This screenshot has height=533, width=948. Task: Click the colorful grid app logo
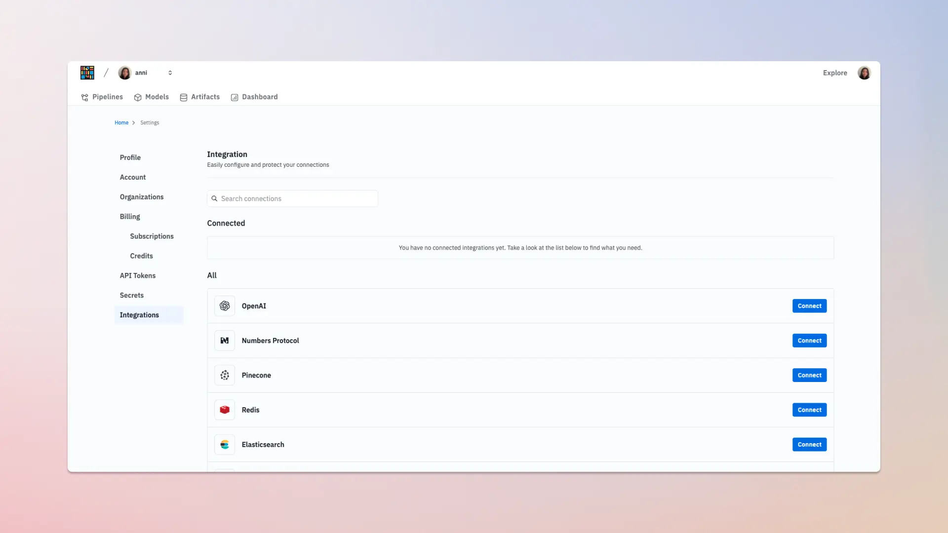[x=87, y=73]
